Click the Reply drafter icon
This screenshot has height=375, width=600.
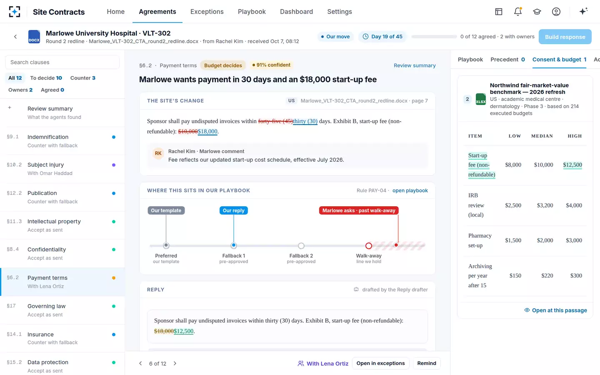(356, 290)
